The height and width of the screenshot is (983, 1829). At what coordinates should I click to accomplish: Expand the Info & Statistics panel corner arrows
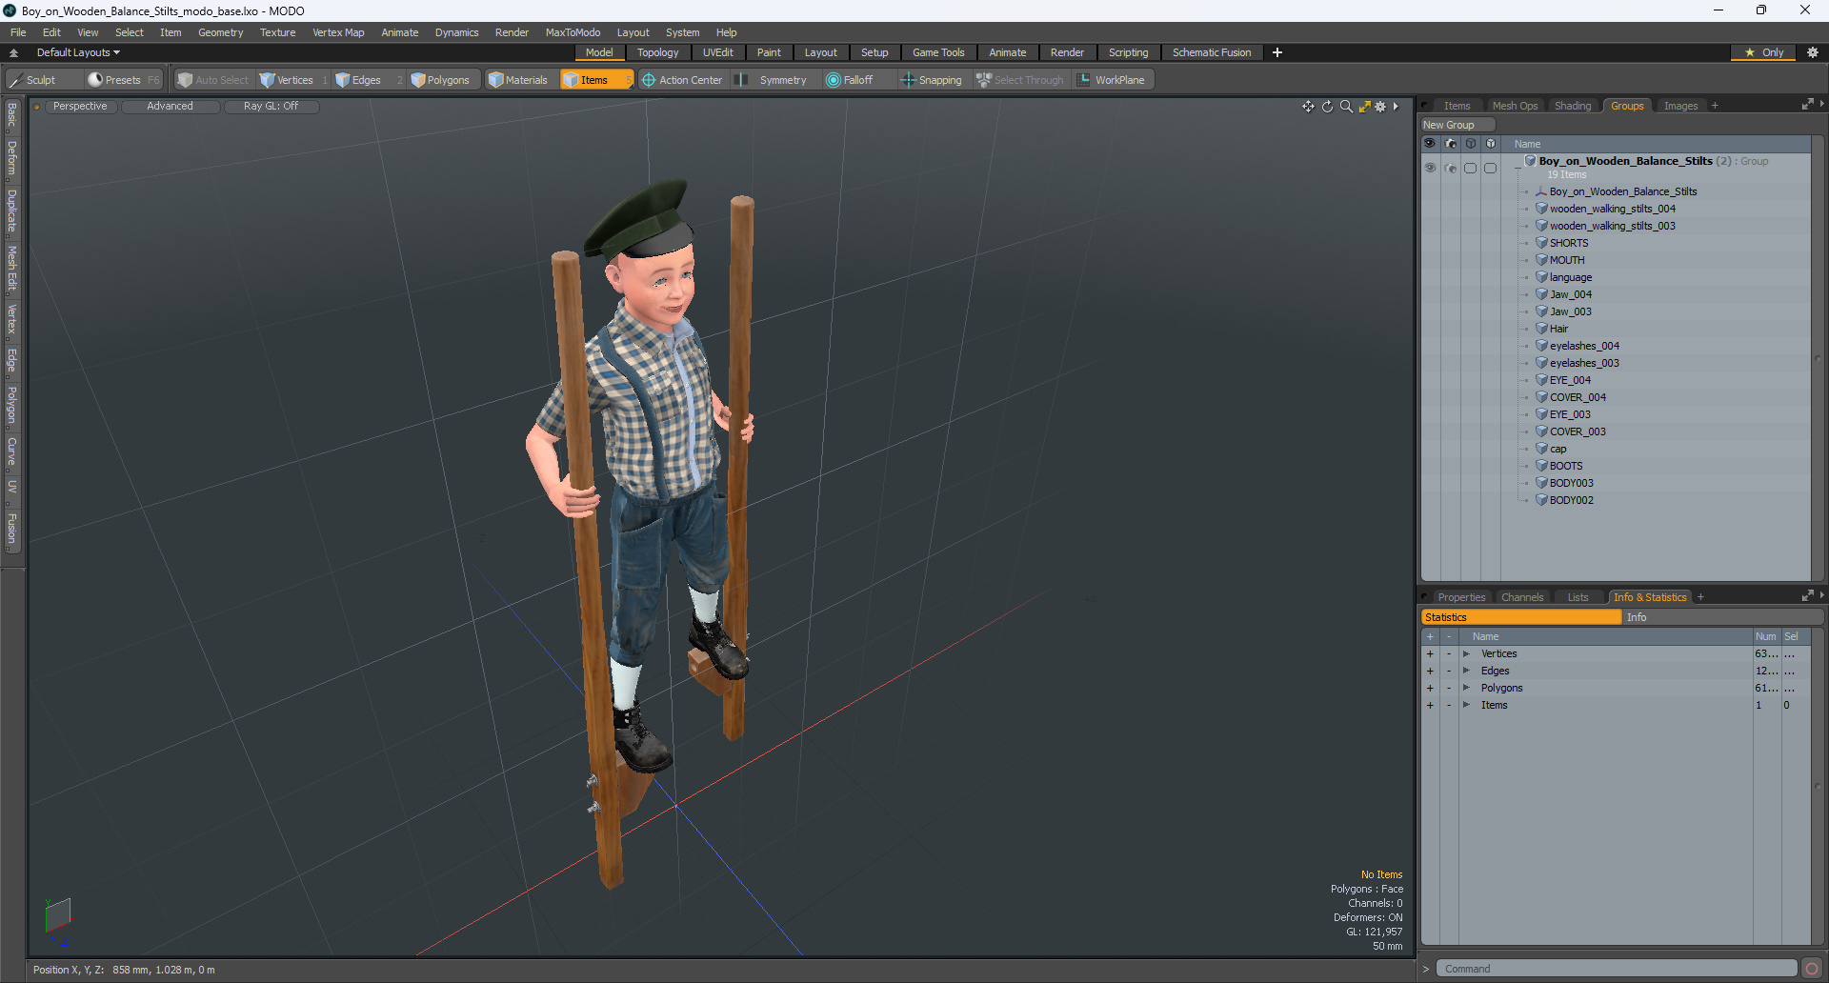[1807, 596]
